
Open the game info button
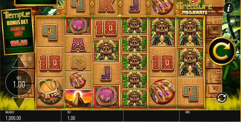pyautogui.click(x=229, y=9)
